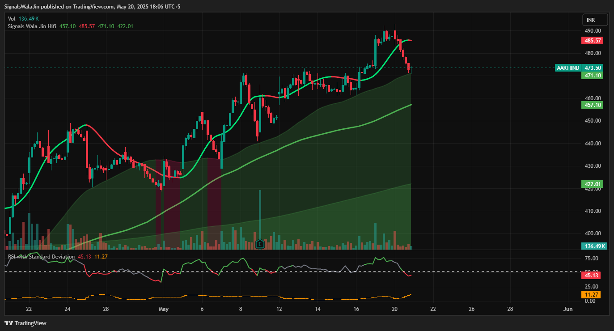Click date 24 on time axis

click(x=68, y=309)
